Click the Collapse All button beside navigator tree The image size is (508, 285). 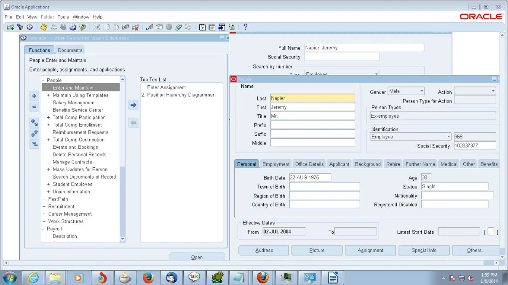[x=35, y=144]
